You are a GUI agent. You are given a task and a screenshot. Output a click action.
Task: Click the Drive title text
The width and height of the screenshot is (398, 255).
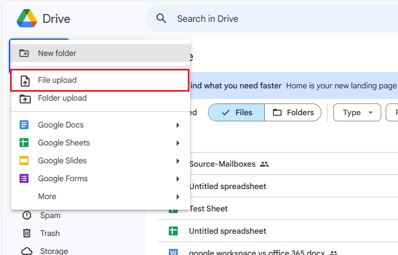pyautogui.click(x=56, y=18)
